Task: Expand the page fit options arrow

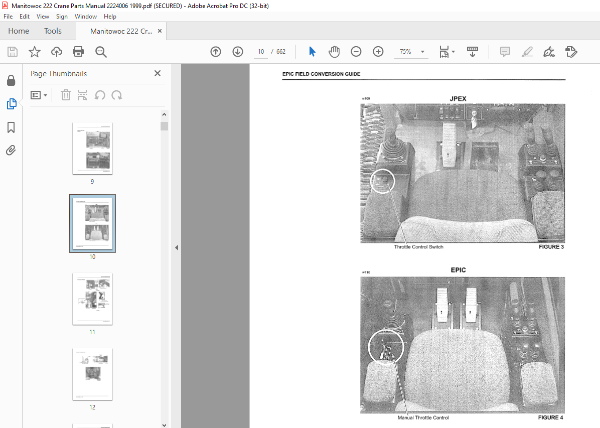Action: pyautogui.click(x=454, y=52)
